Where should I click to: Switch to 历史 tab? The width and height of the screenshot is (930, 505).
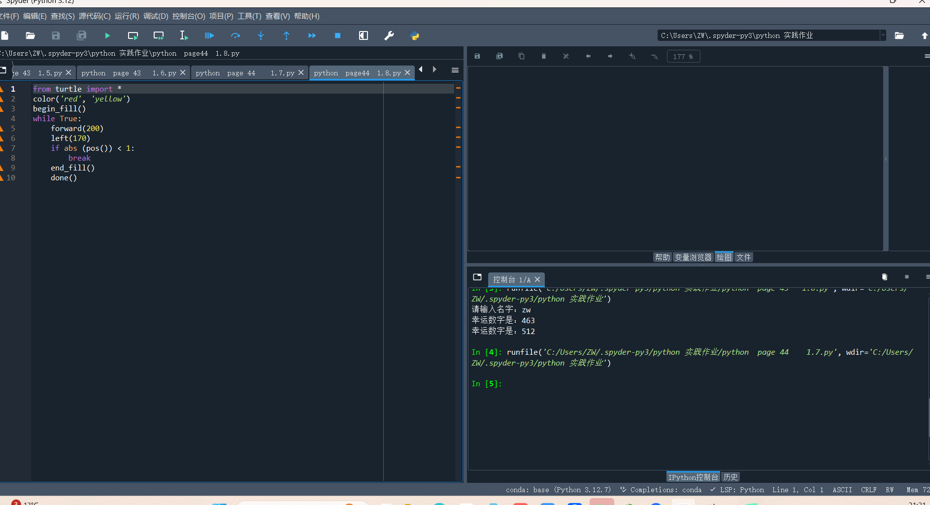tap(731, 477)
